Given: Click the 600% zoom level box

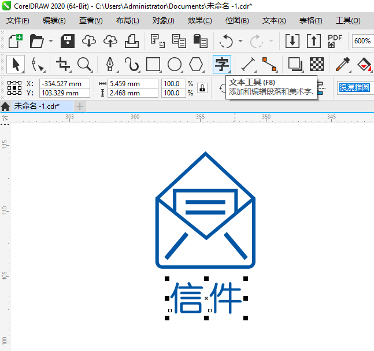Looking at the screenshot, I should 362,41.
